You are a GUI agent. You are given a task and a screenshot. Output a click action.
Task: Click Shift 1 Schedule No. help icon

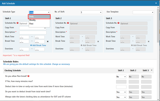point(17,23)
